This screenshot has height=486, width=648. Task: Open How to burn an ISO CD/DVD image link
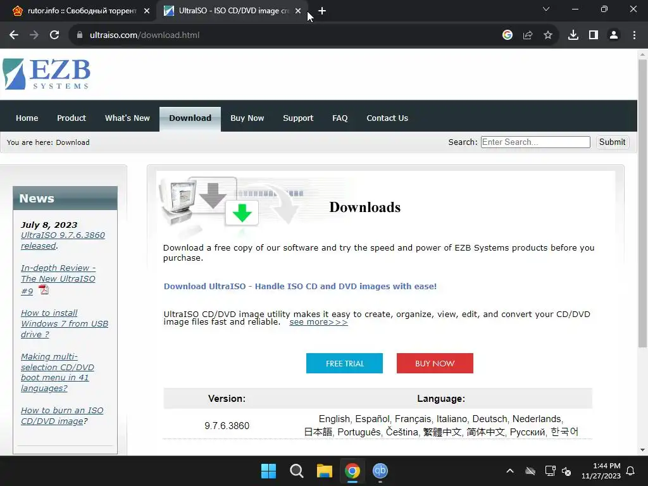coord(62,416)
